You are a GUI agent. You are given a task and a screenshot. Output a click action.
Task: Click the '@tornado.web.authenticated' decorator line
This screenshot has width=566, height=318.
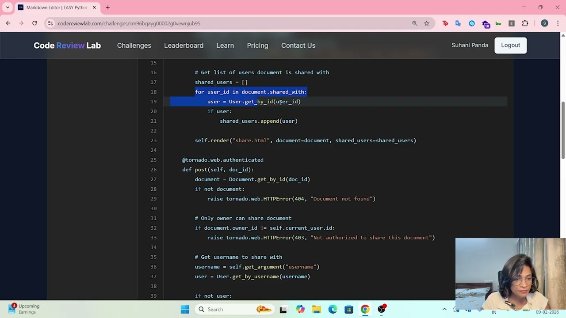223,160
